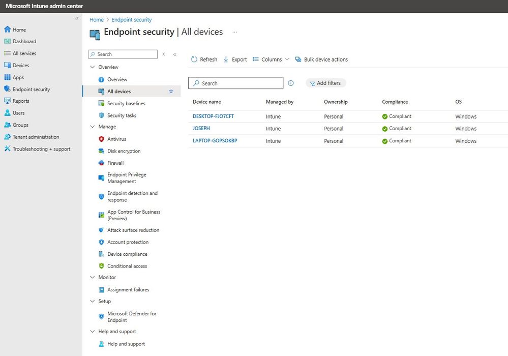Click Endpoint security shield icon in left nav
Viewport: 508px width, 356px height.
[7, 89]
